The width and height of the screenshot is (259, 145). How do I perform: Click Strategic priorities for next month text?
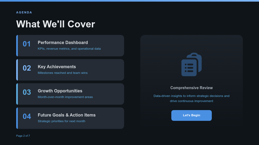tap(61, 121)
